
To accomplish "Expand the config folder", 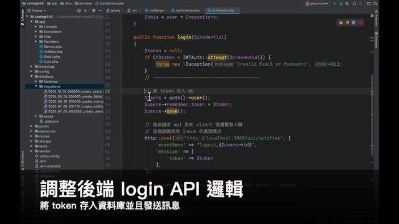I will click(x=32, y=72).
